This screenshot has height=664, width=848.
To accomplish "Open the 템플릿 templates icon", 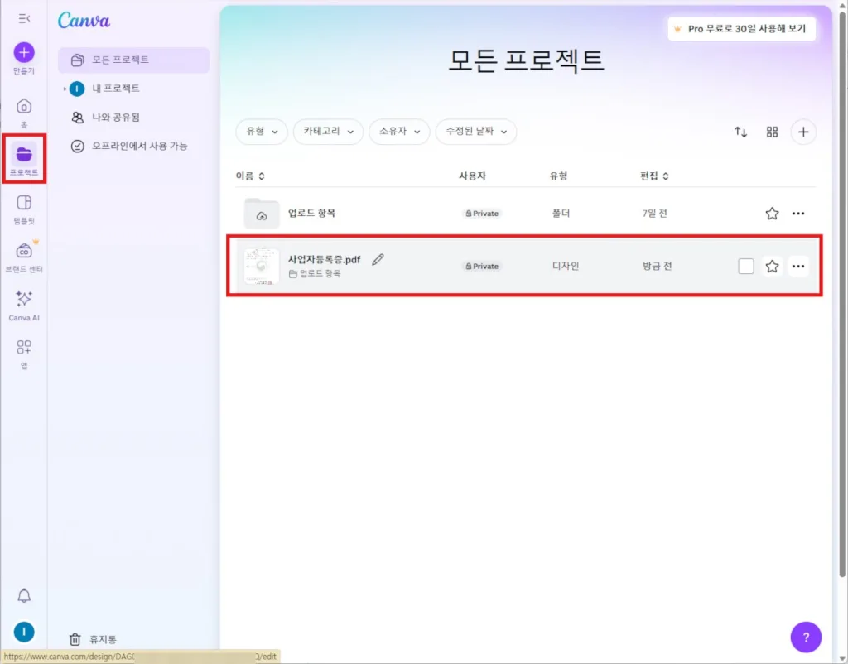I will (24, 203).
